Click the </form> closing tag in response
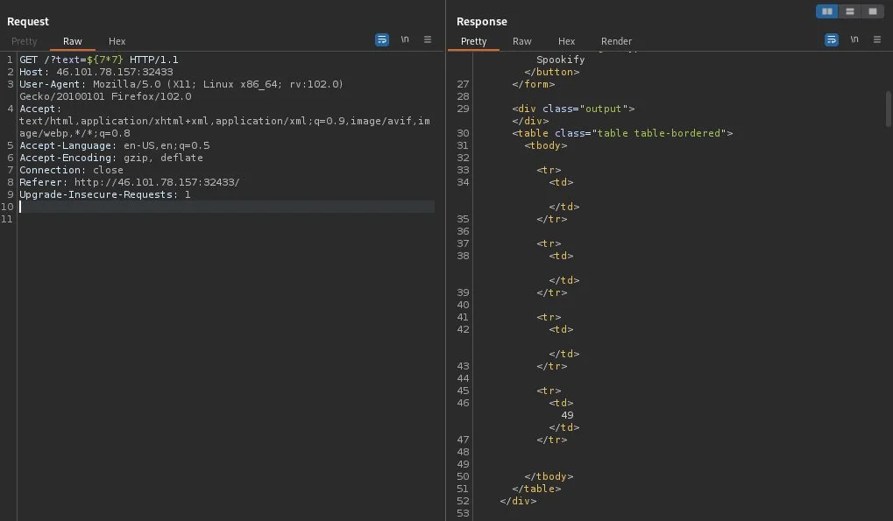The height and width of the screenshot is (521, 893). (x=533, y=84)
